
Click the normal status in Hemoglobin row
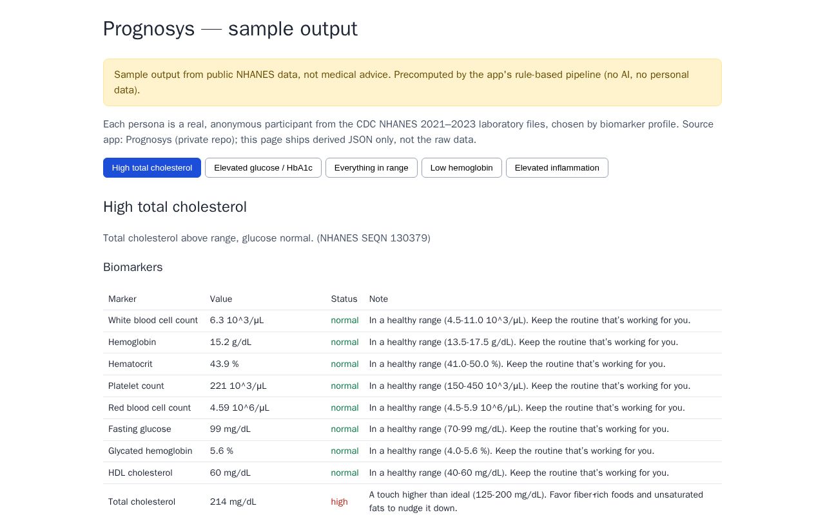point(345,342)
